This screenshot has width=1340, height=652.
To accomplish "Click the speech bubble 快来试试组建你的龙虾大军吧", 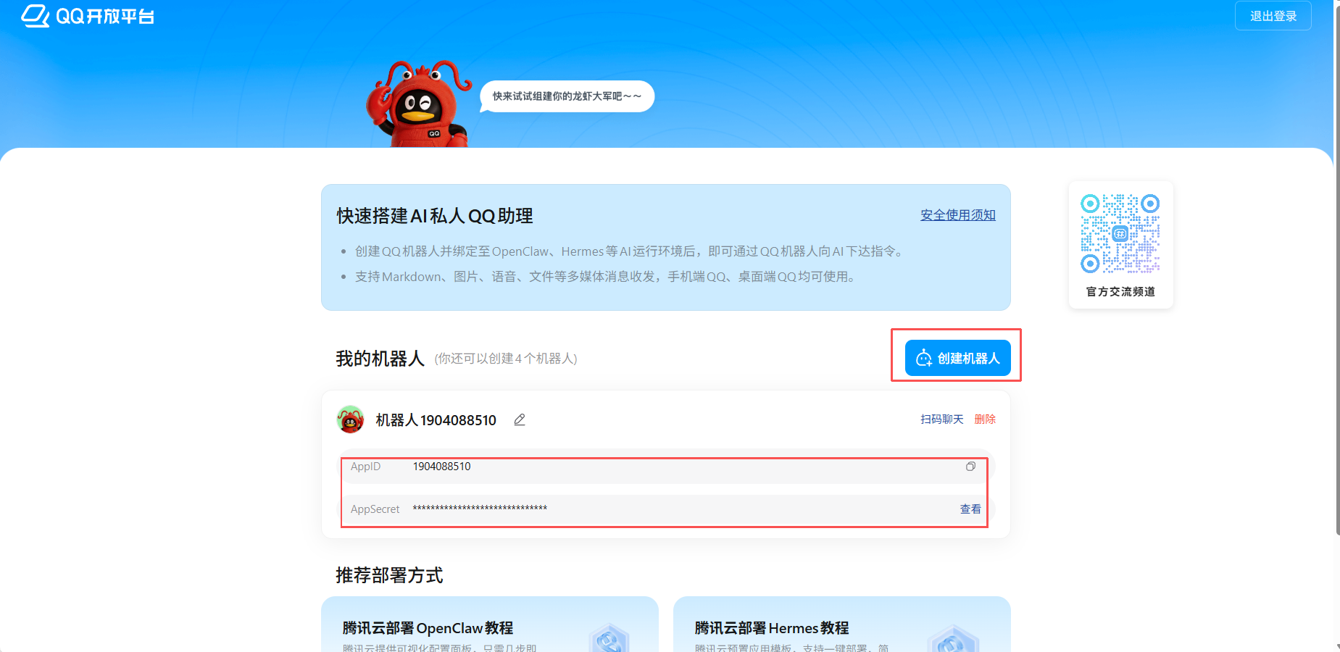I will pyautogui.click(x=567, y=96).
